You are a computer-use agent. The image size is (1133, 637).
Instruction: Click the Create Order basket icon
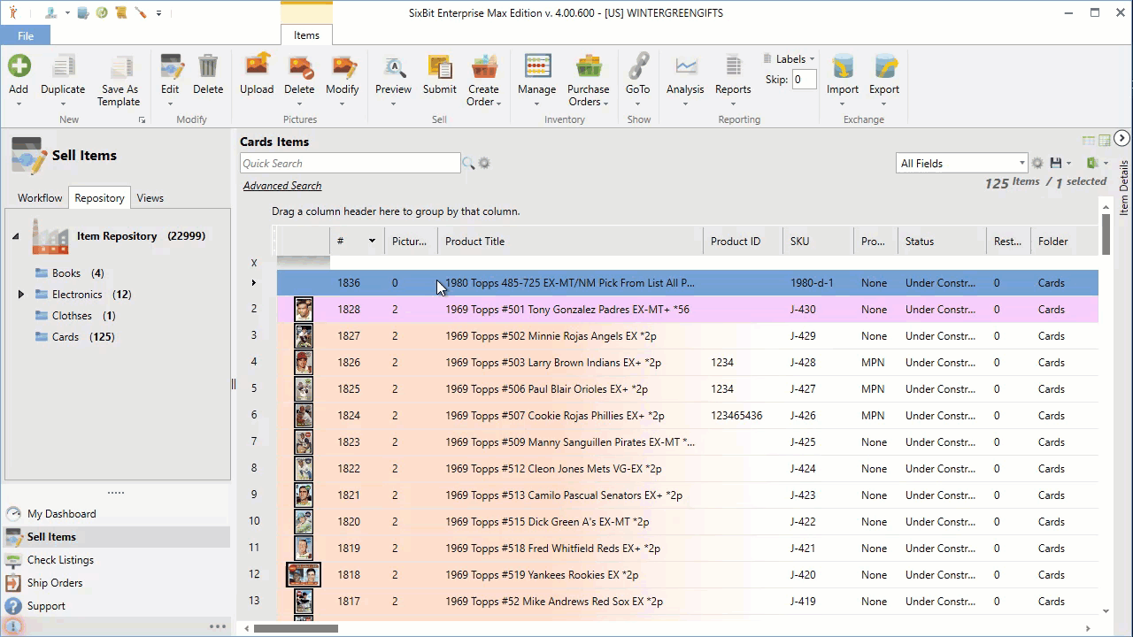484,66
